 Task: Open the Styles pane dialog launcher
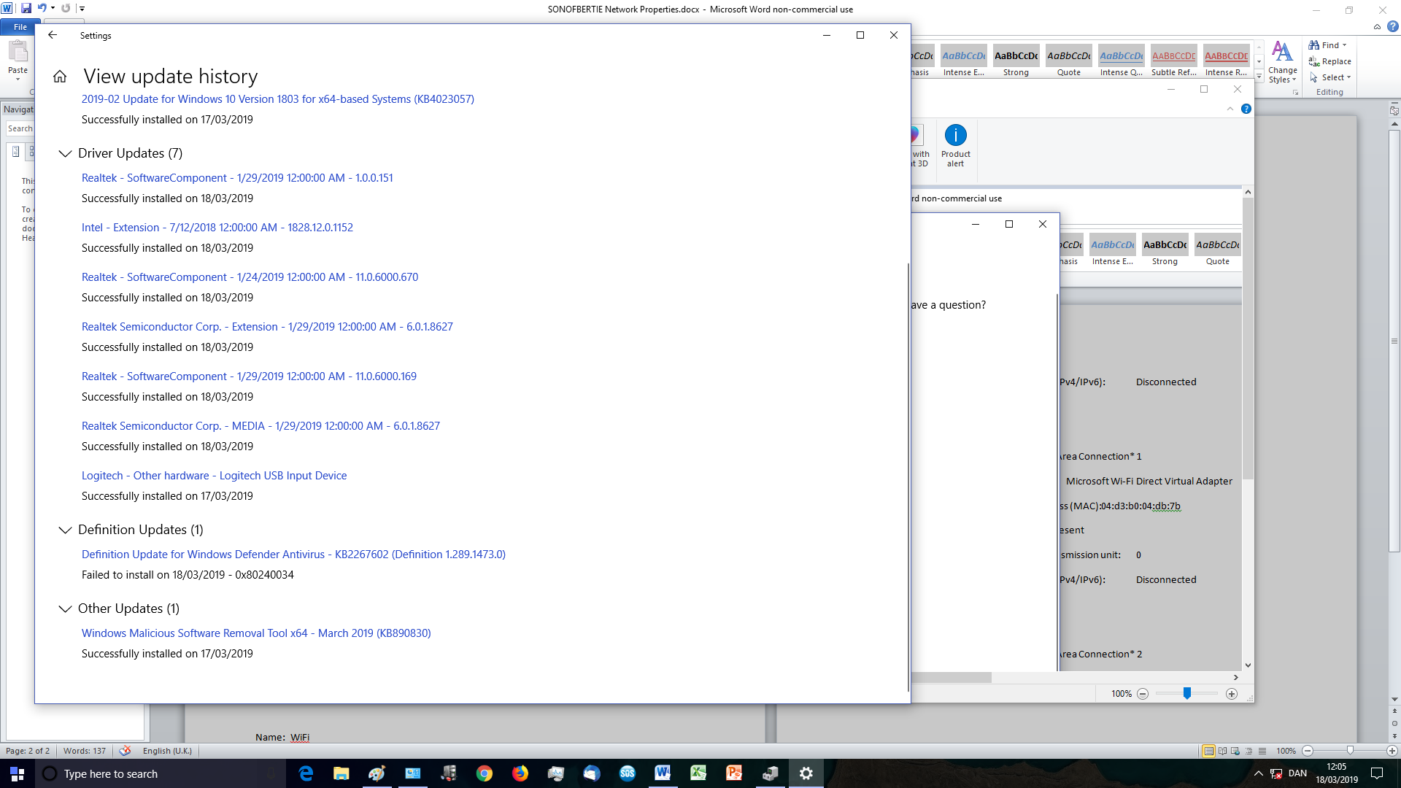point(1295,93)
